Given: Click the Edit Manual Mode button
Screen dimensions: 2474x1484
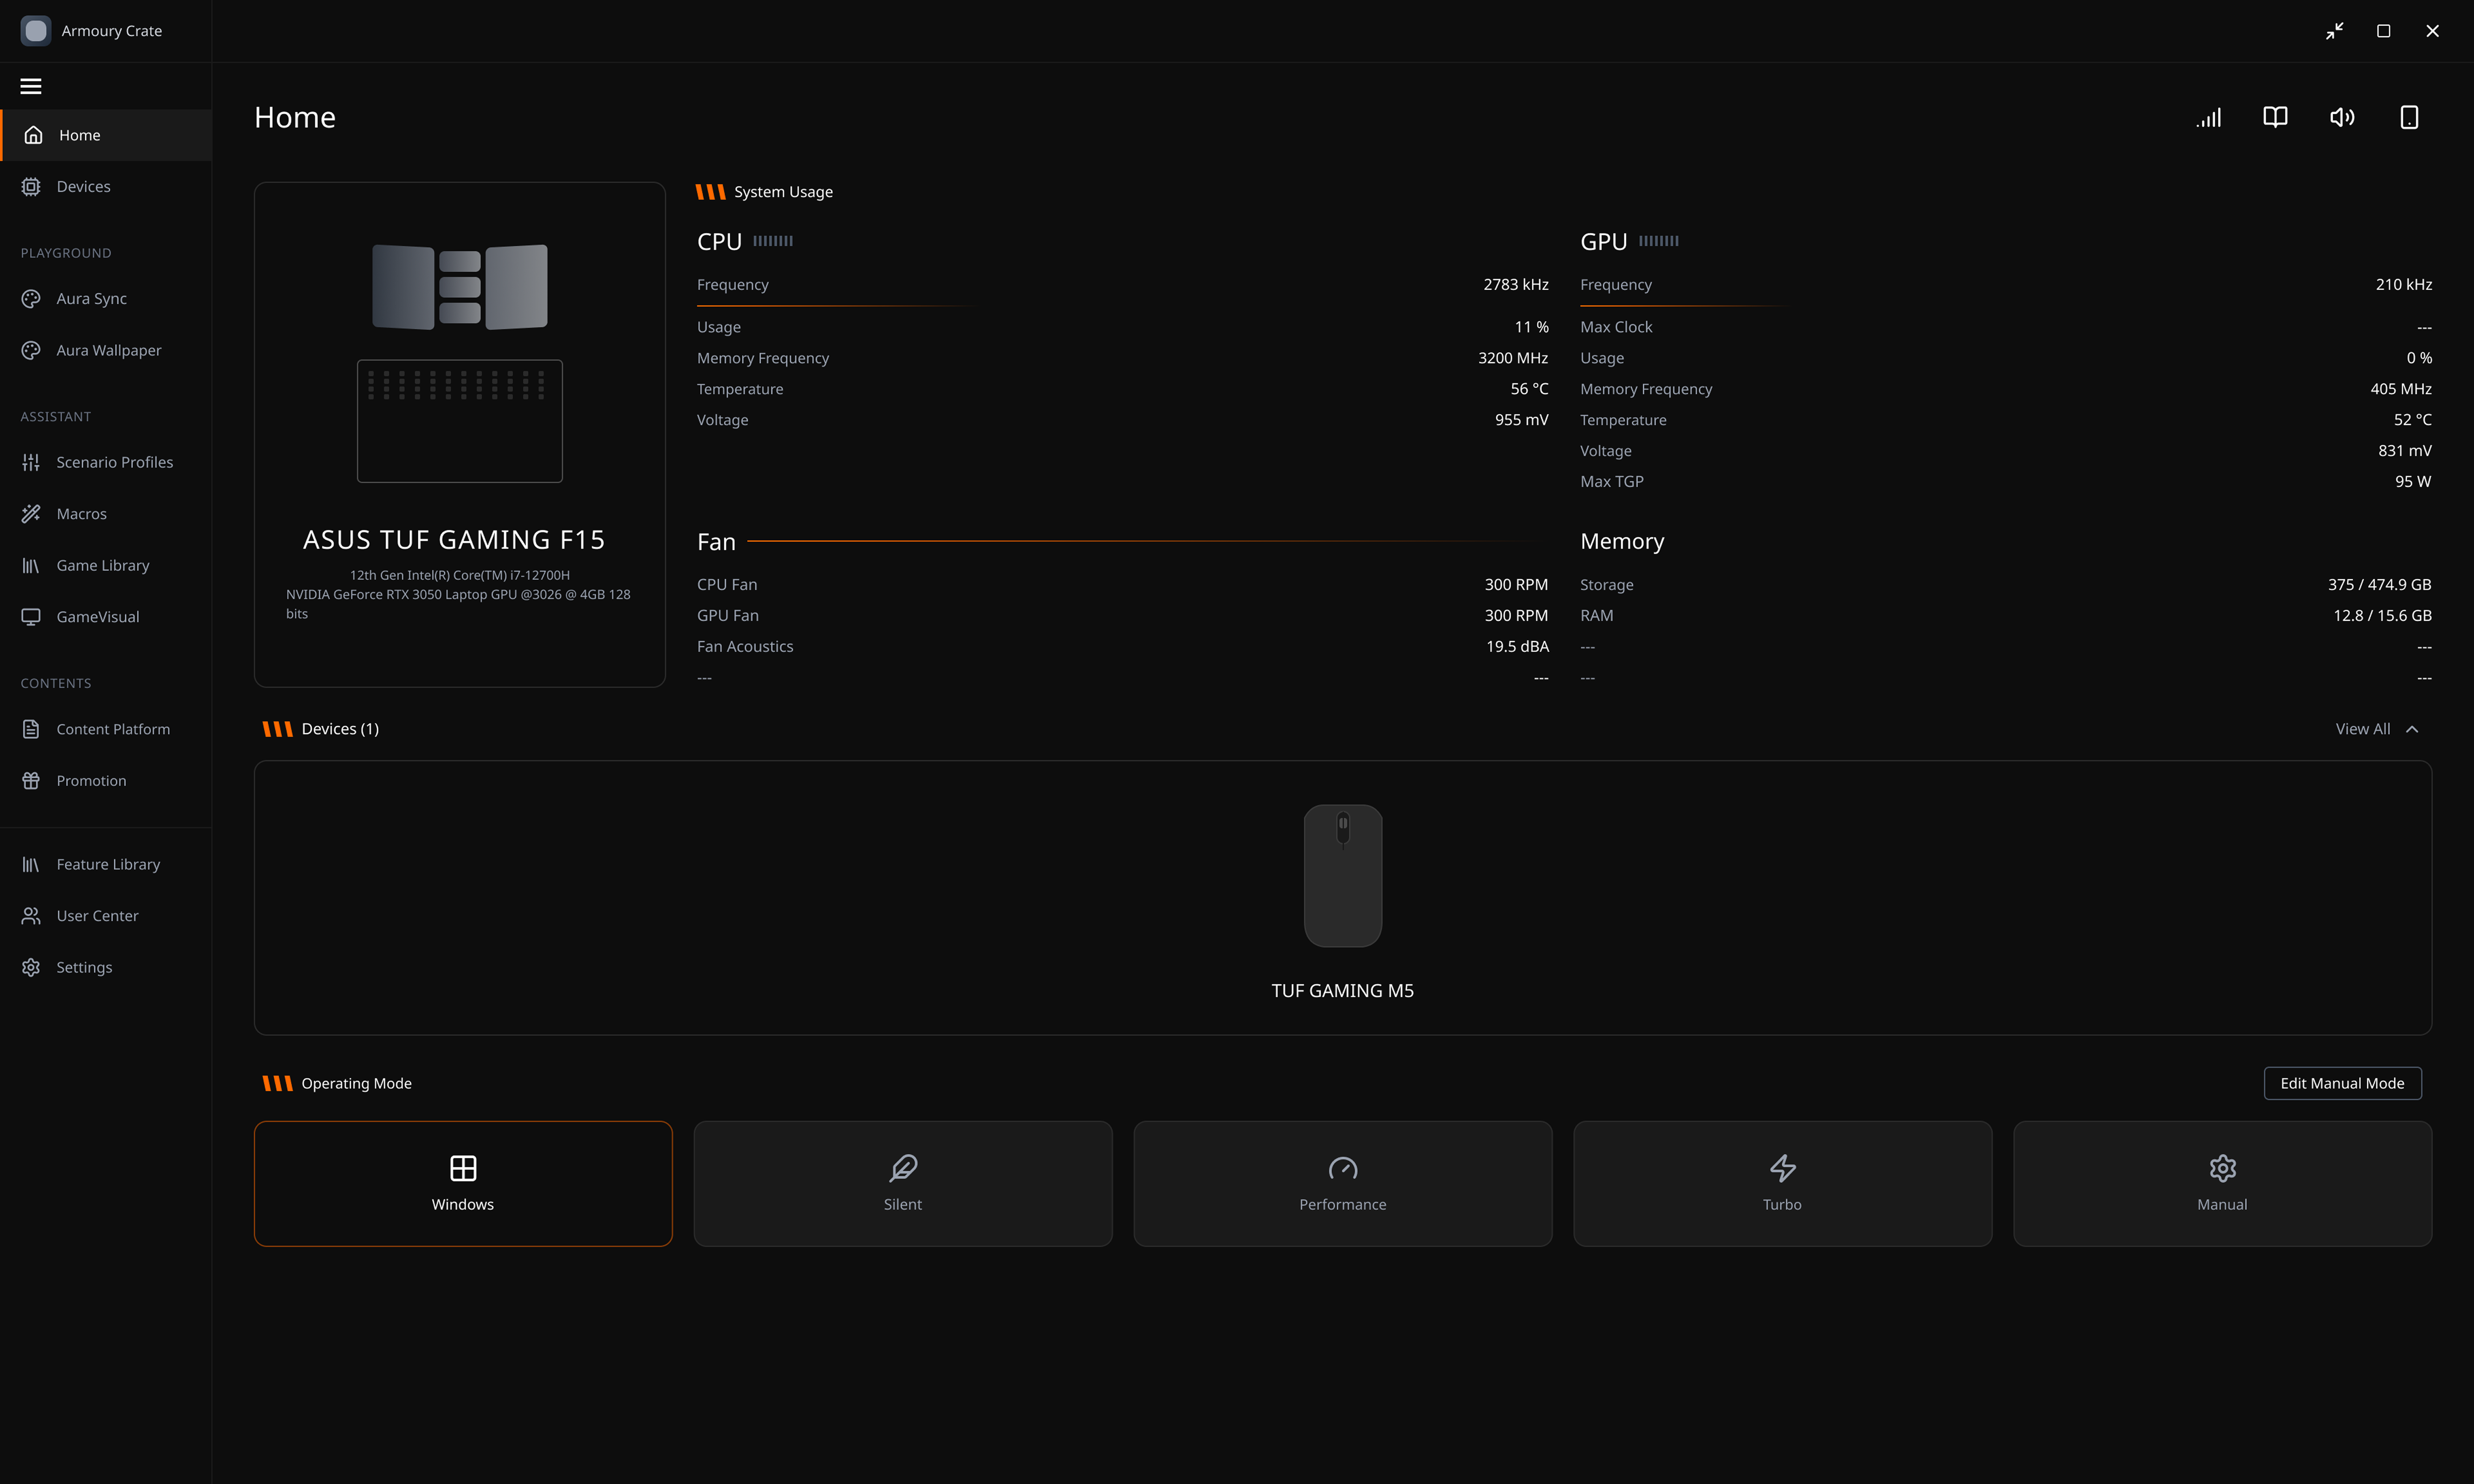Looking at the screenshot, I should pos(2342,1083).
